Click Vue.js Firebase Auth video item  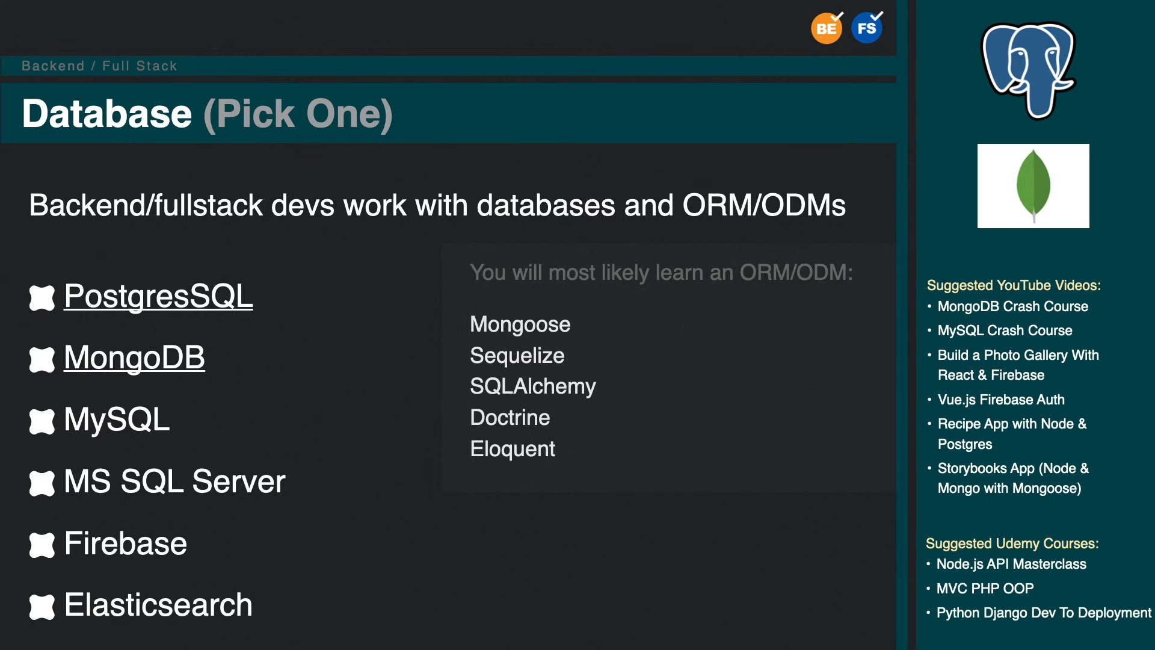point(1000,400)
